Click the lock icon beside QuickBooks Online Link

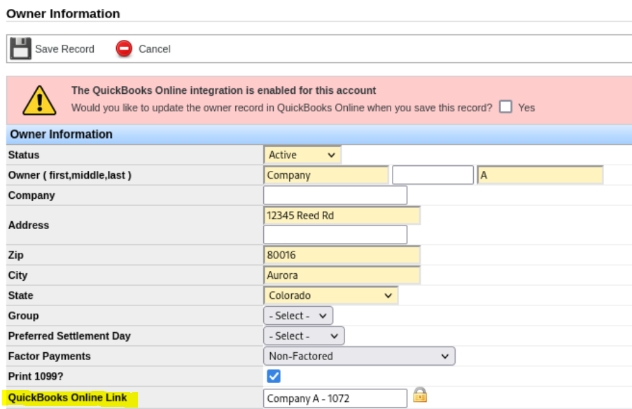tap(420, 395)
